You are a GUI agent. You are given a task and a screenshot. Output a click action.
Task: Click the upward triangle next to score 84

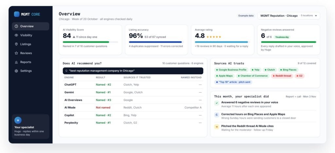pos(74,37)
